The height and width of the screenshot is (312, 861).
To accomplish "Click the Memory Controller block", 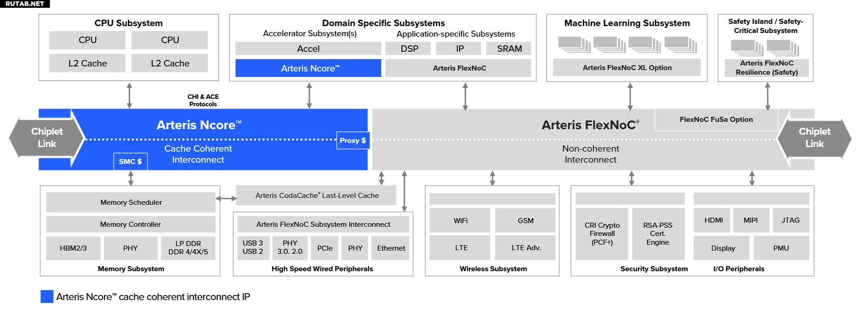I will [x=131, y=224].
